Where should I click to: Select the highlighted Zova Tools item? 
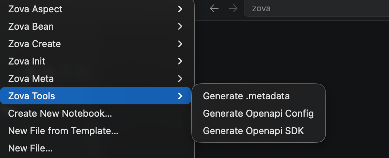coord(32,96)
